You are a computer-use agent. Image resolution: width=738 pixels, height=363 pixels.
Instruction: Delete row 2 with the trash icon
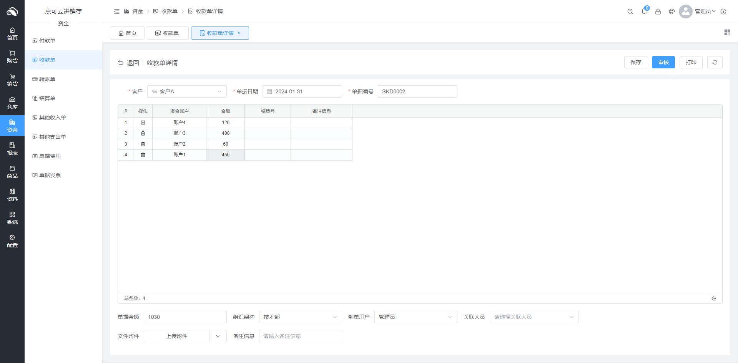[143, 133]
